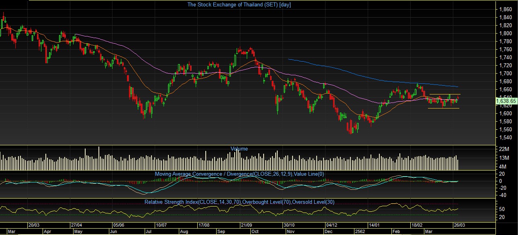Click the 1,540 price axis label
The height and width of the screenshot is (235, 518).
click(505, 137)
